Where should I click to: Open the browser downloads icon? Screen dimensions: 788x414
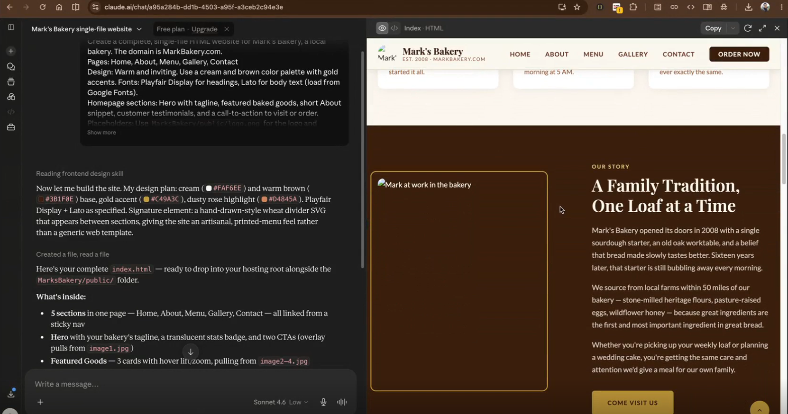pyautogui.click(x=748, y=7)
